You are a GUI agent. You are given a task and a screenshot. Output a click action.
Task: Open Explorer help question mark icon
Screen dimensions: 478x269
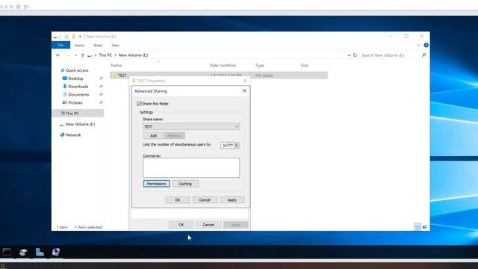click(x=426, y=45)
